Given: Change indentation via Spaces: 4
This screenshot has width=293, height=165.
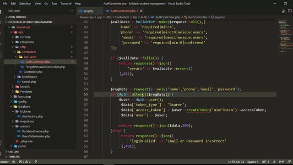Looking at the screenshot, I should tap(253, 162).
